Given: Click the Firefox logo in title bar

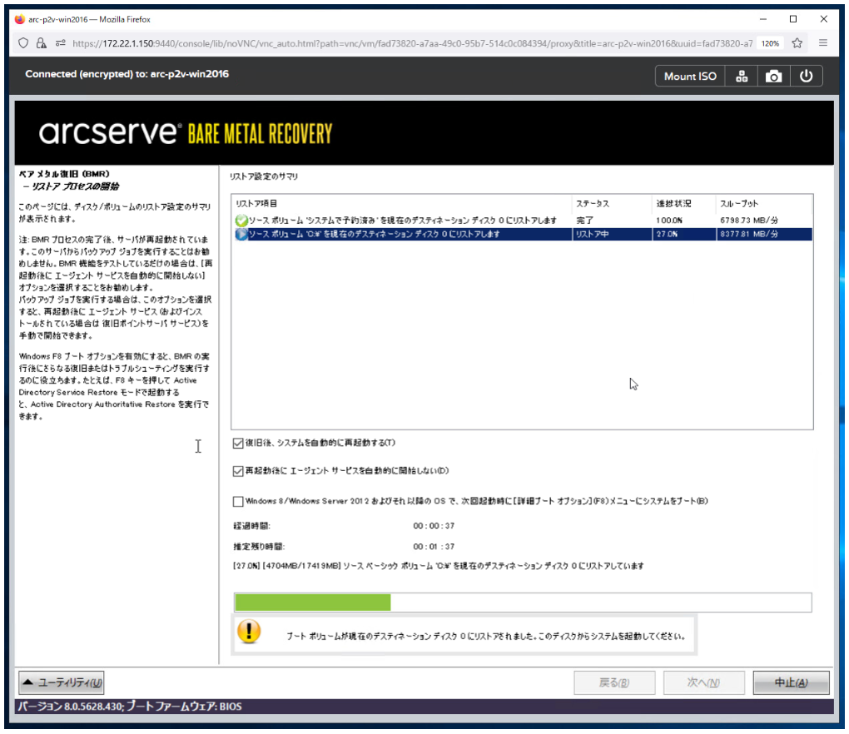Looking at the screenshot, I should pyautogui.click(x=20, y=19).
